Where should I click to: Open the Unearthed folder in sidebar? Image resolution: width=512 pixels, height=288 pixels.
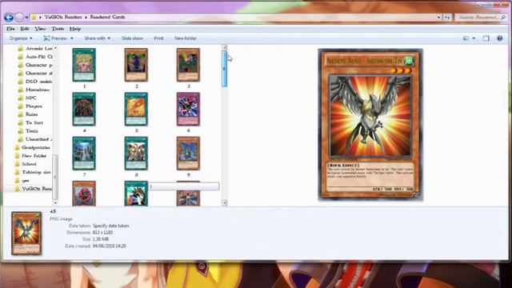(38, 139)
